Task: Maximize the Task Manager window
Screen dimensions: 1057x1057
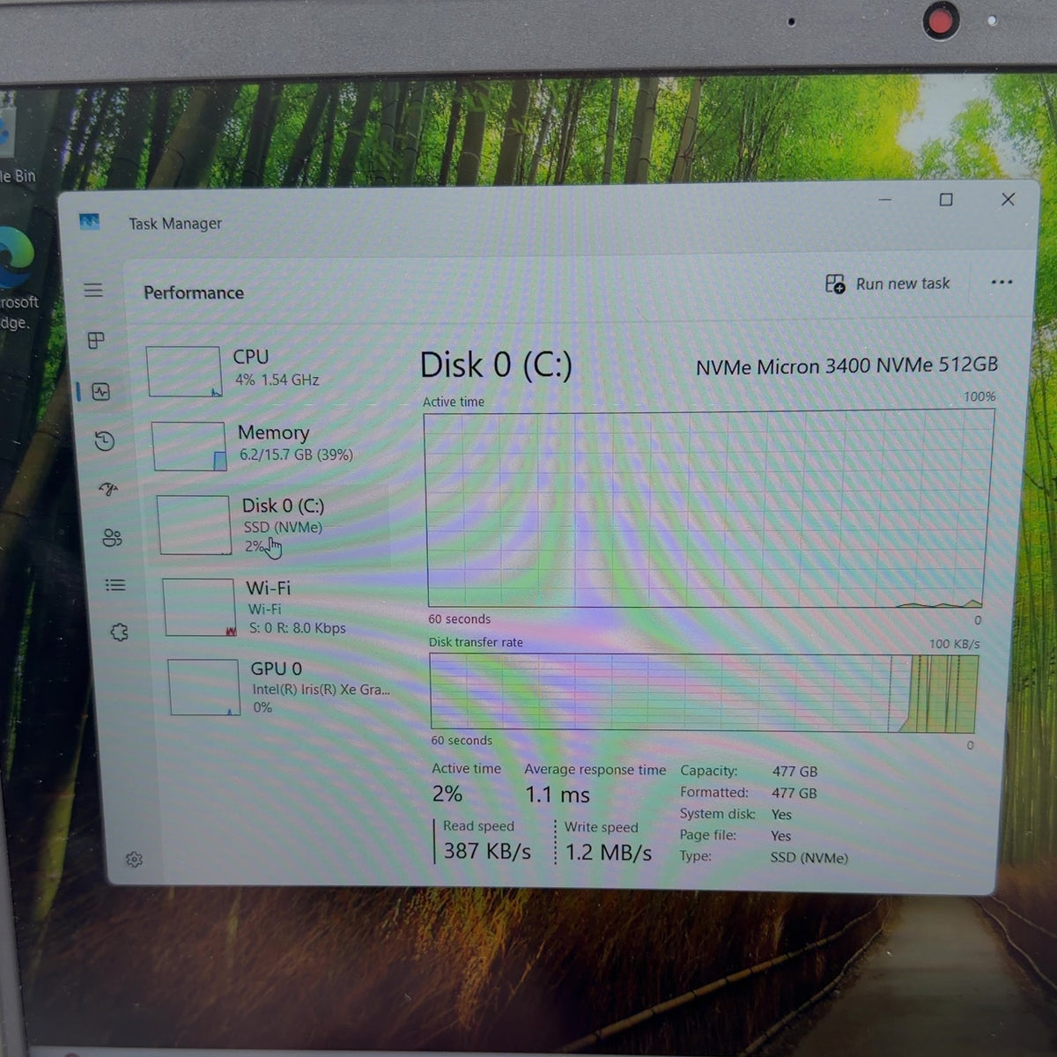Action: (x=946, y=200)
